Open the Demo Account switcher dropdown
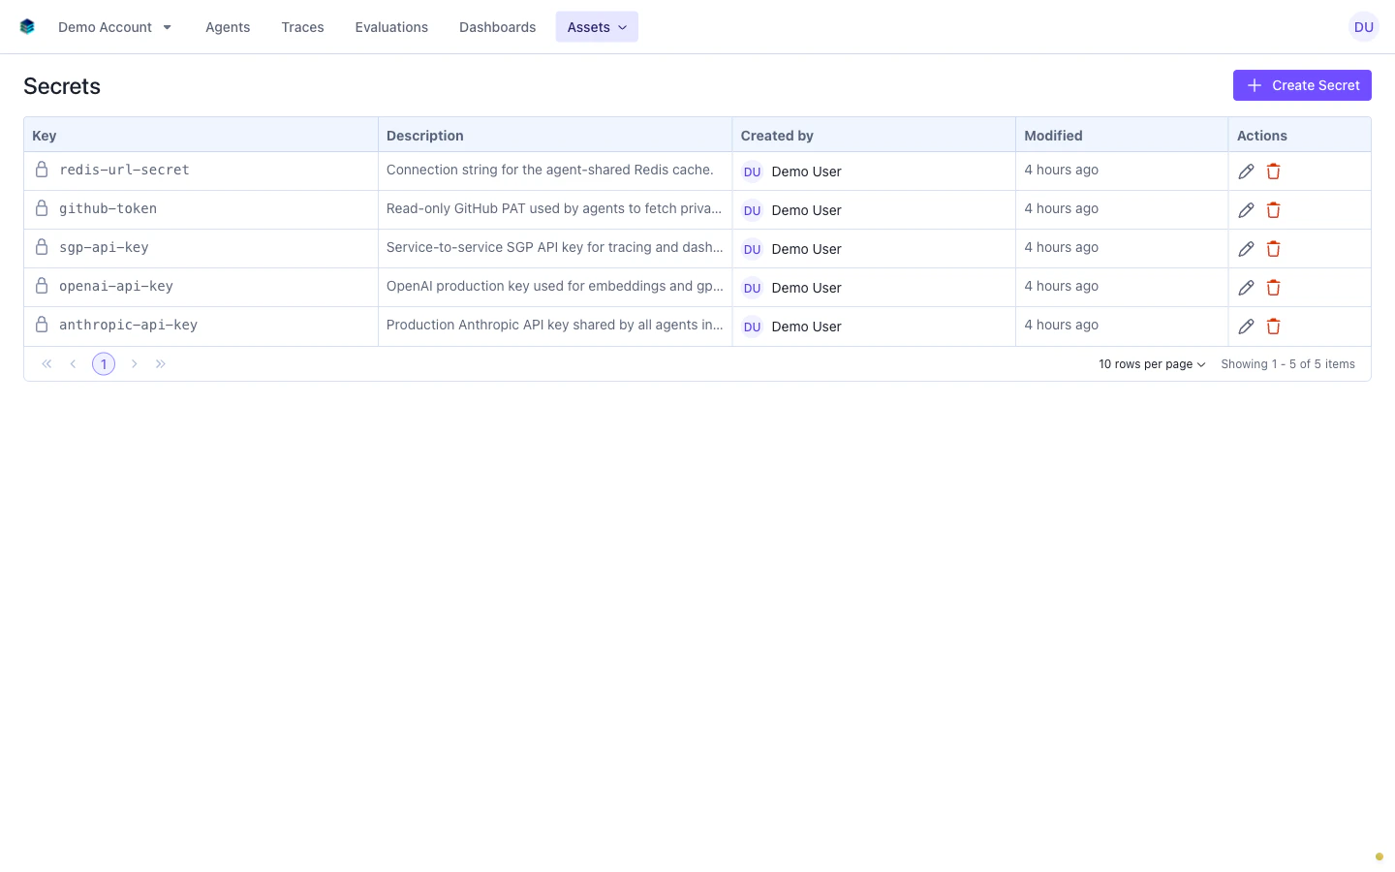This screenshot has width=1395, height=872. [114, 27]
